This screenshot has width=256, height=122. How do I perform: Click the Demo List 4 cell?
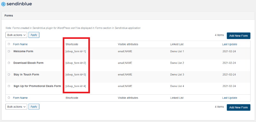point(177,86)
